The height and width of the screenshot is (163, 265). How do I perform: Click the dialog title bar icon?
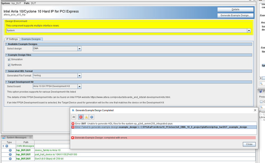click(x=73, y=110)
